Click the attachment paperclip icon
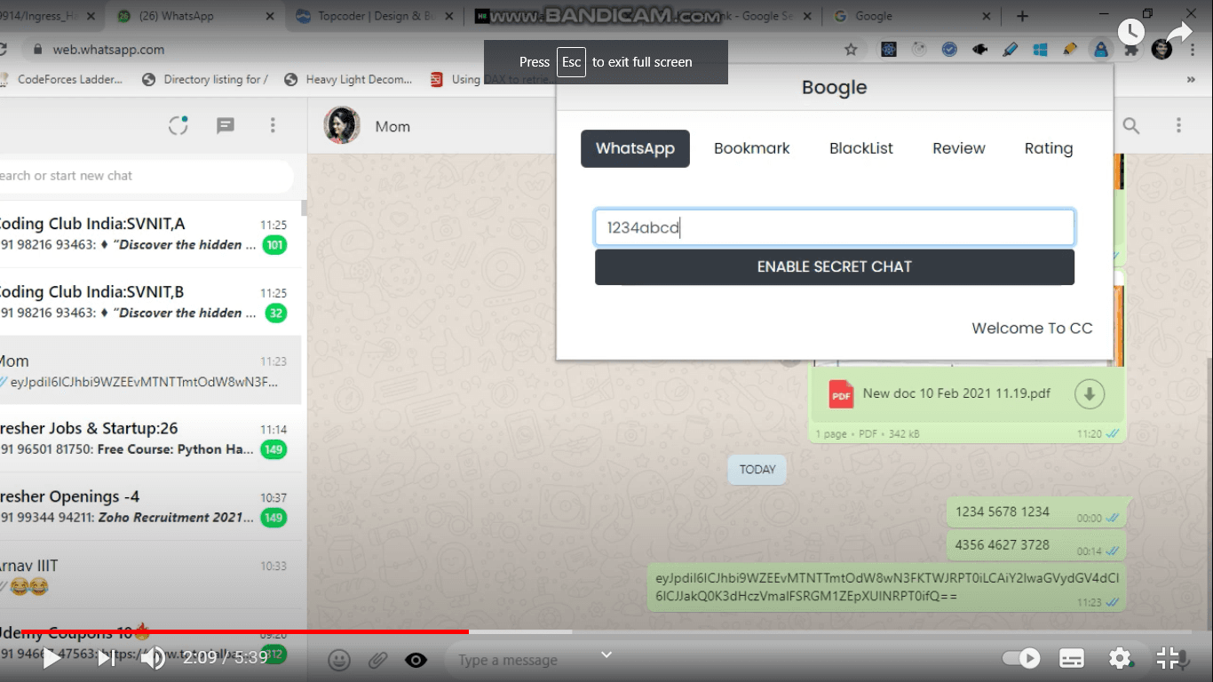Screen dimensions: 1213x682 (377, 660)
